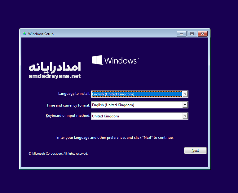Minimize the Windows Setup window
The width and height of the screenshot is (238, 193).
click(181, 34)
